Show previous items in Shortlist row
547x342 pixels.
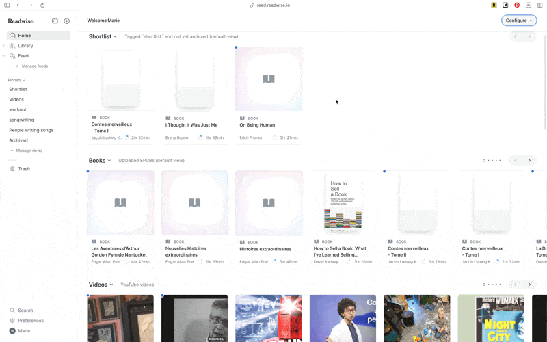(516, 36)
